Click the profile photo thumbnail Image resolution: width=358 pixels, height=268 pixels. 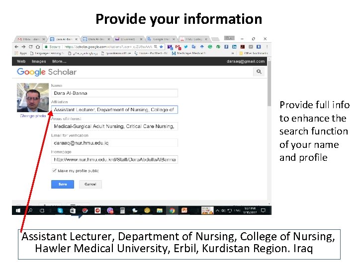(33, 98)
